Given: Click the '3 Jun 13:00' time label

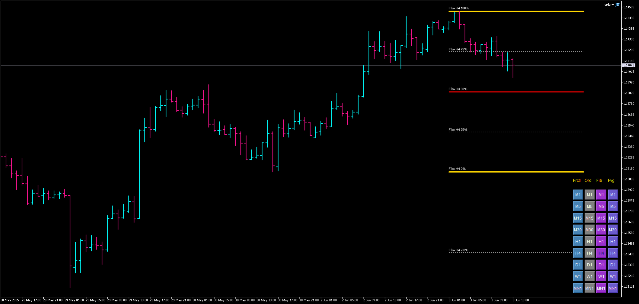Looking at the screenshot, I should (521, 300).
